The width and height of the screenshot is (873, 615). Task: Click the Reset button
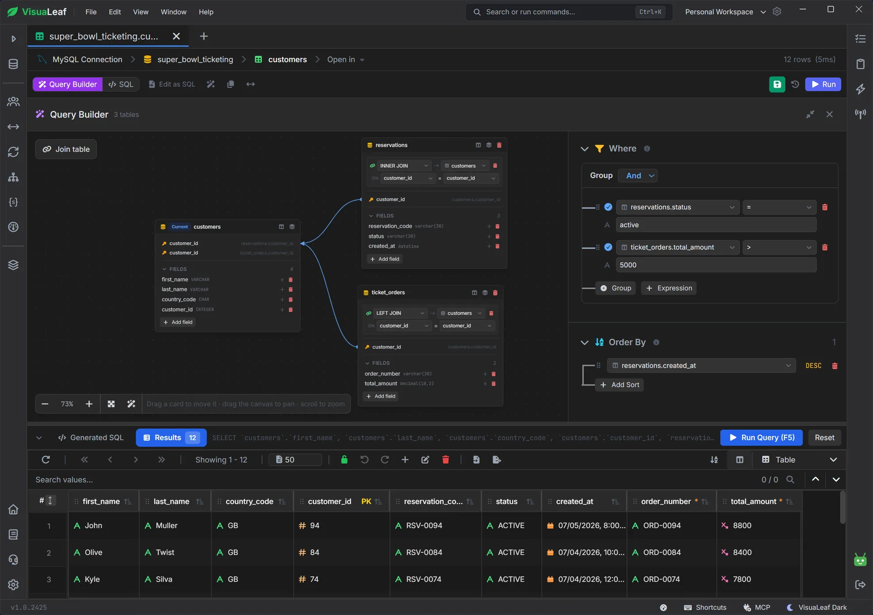point(824,438)
